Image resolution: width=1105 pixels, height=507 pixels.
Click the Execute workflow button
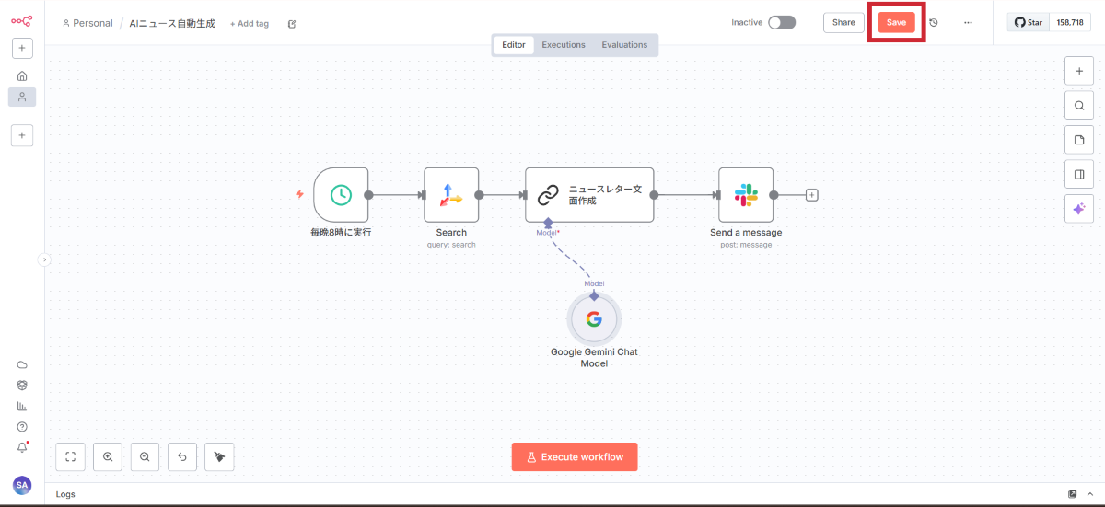tap(575, 456)
